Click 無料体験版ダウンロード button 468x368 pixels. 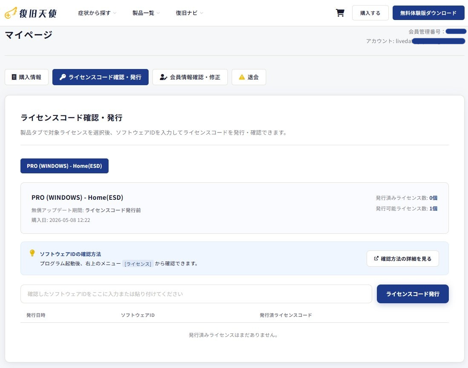[428, 13]
